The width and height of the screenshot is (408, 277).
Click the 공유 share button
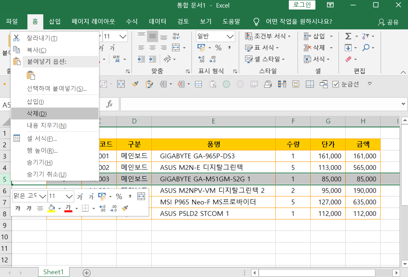coord(388,22)
